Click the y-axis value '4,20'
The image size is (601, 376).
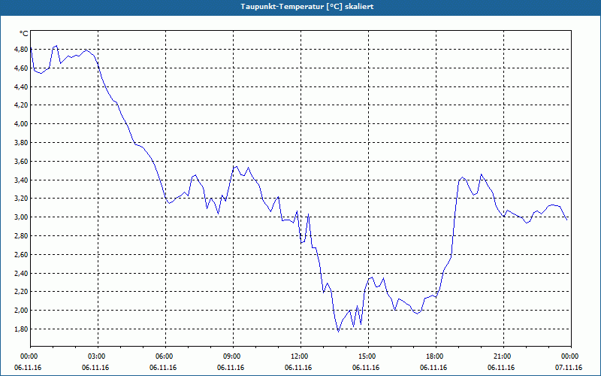pyautogui.click(x=22, y=105)
